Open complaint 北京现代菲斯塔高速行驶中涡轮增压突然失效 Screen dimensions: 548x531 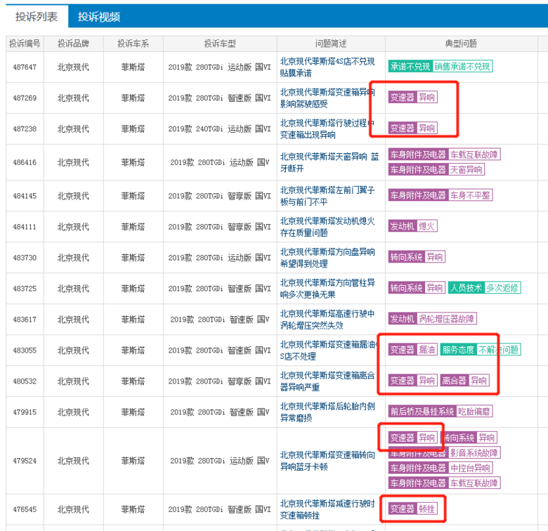click(x=327, y=320)
